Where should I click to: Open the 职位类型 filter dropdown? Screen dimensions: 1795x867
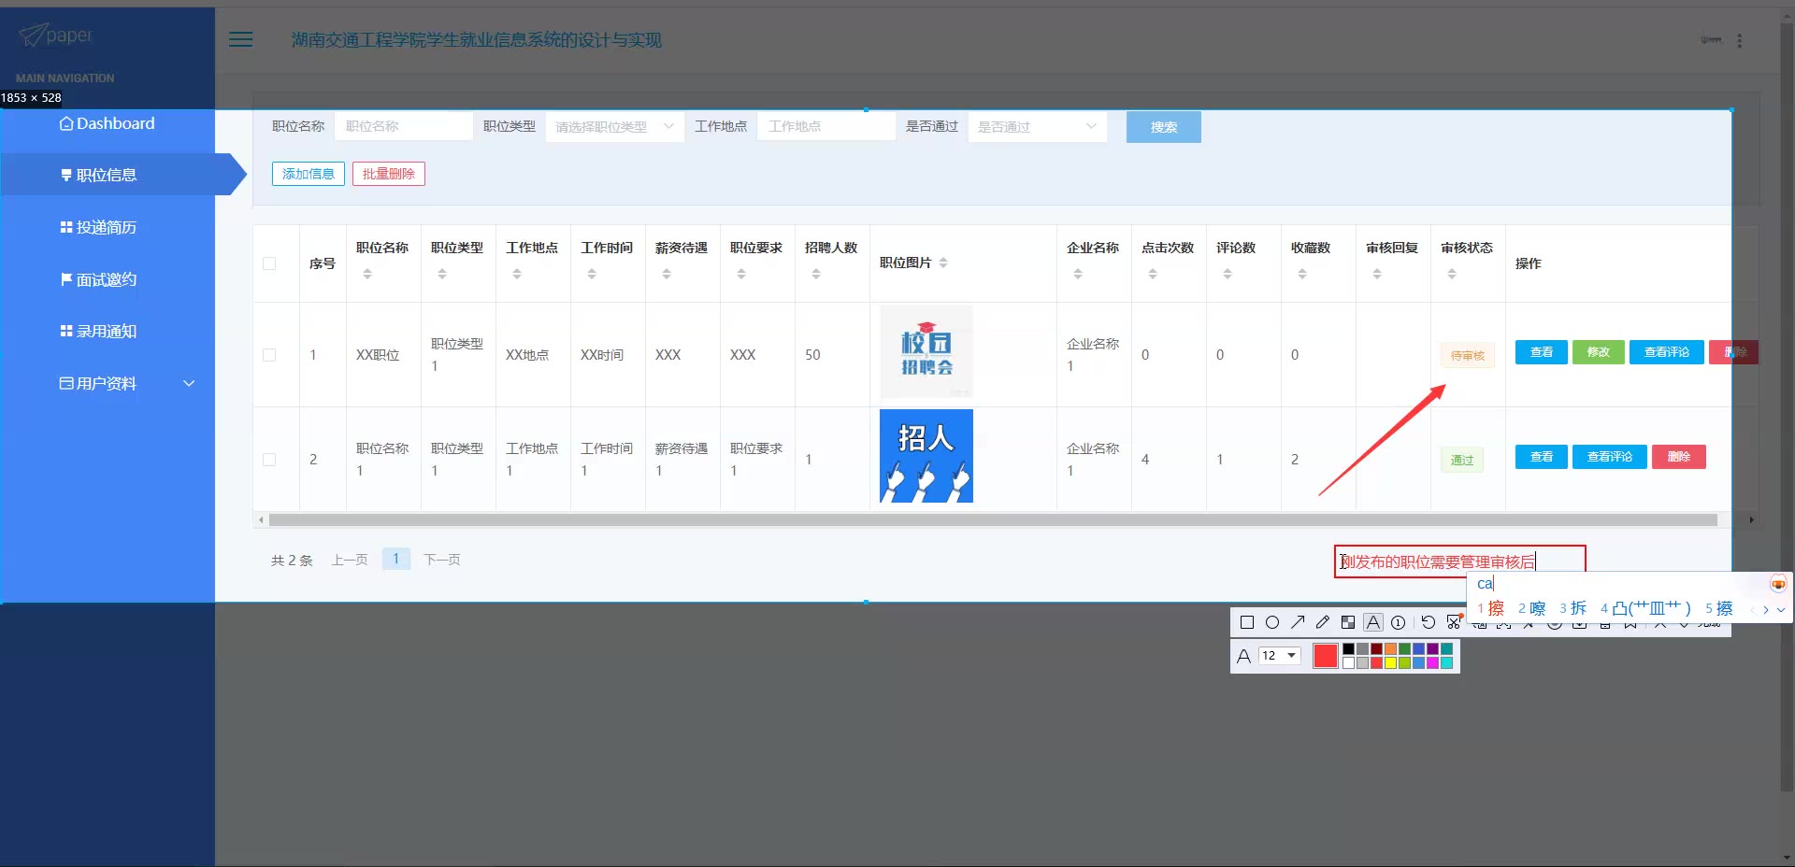[x=614, y=127]
